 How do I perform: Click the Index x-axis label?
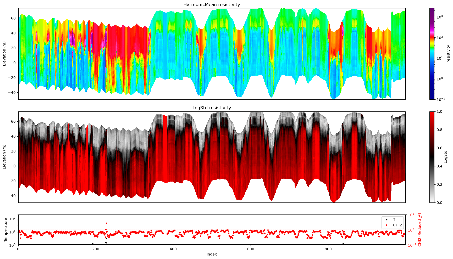point(212,254)
